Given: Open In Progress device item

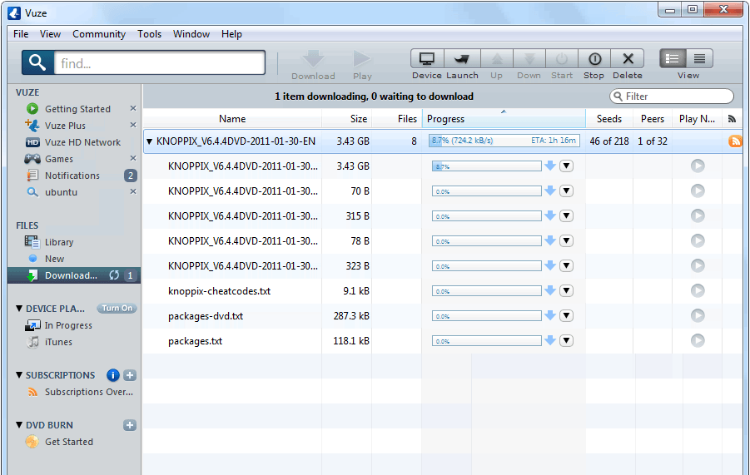Looking at the screenshot, I should pyautogui.click(x=68, y=325).
